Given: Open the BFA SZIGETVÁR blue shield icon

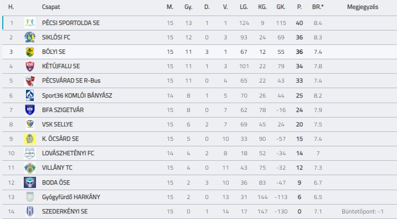Looking at the screenshot, I should tap(30, 110).
